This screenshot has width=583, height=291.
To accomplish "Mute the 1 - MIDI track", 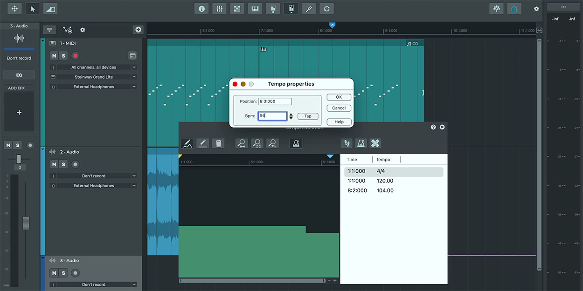I will (x=54, y=56).
